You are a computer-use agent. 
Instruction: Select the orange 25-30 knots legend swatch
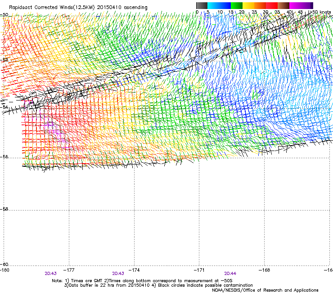coord(260,5)
